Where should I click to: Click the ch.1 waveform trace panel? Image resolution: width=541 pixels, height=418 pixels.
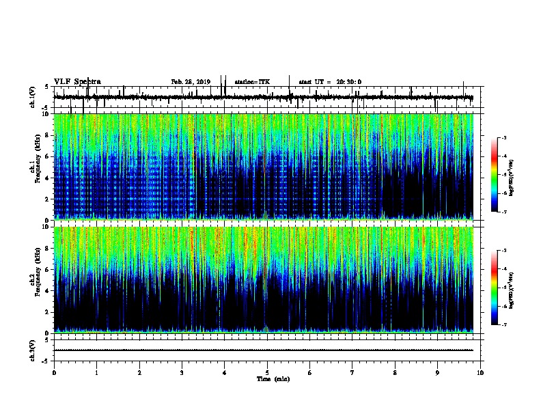click(x=267, y=97)
